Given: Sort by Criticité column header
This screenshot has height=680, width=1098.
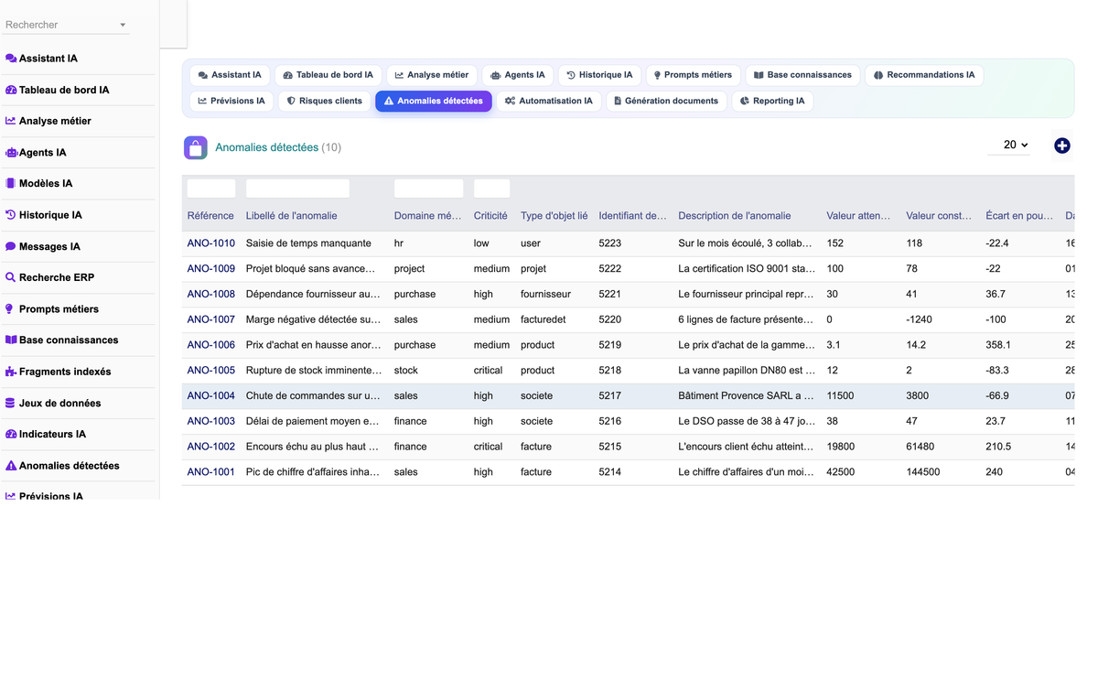Looking at the screenshot, I should (x=490, y=216).
